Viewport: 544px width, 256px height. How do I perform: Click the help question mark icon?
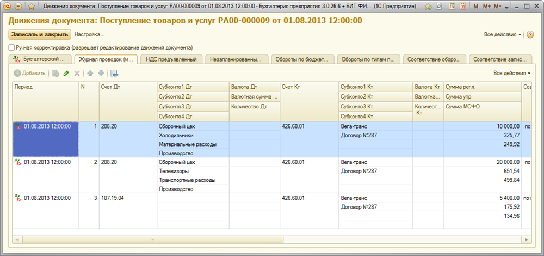[x=530, y=34]
